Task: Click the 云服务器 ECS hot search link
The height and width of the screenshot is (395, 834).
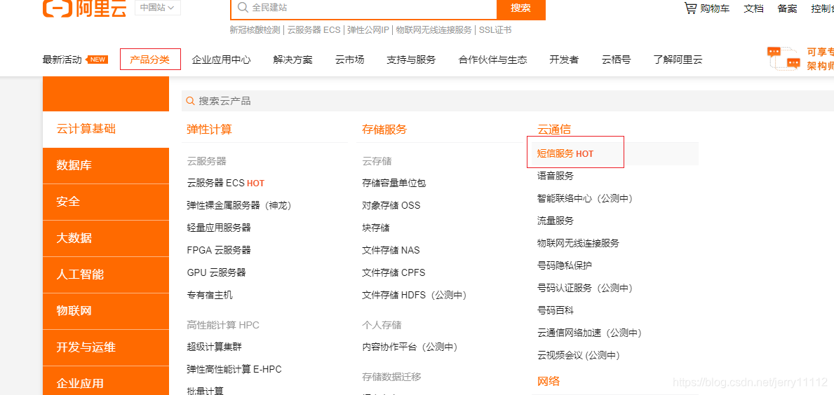Action: coord(314,30)
